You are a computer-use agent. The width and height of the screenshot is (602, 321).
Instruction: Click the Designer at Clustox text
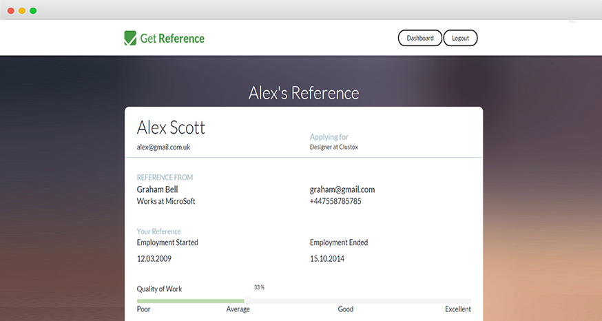point(334,147)
